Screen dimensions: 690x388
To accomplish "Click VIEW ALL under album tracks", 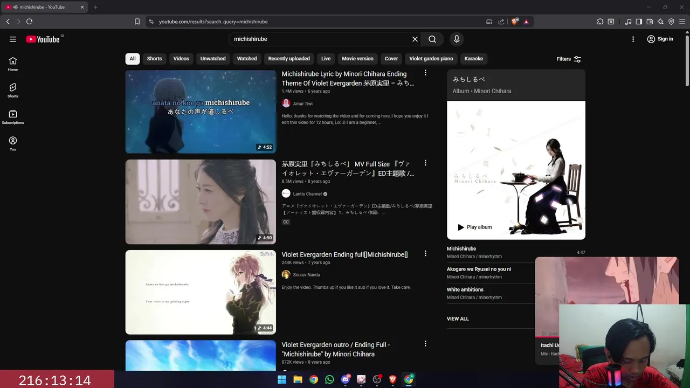I will [458, 318].
